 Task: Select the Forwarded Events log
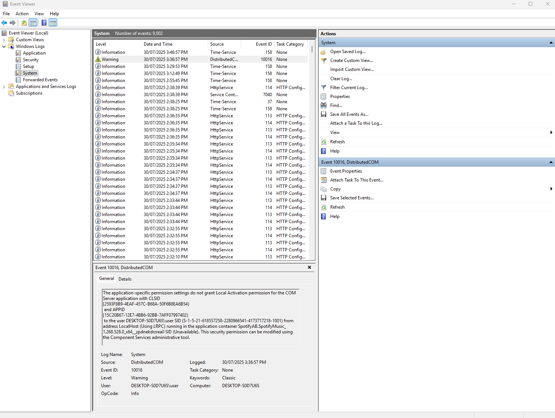coord(40,80)
